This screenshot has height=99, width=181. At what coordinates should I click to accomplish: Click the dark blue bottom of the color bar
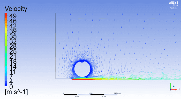(x=6, y=84)
